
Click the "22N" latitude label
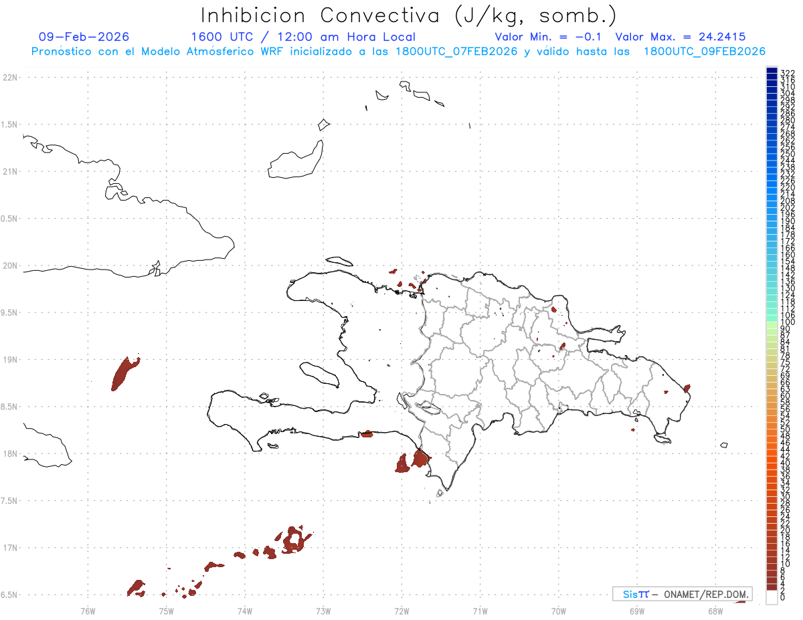(9, 78)
